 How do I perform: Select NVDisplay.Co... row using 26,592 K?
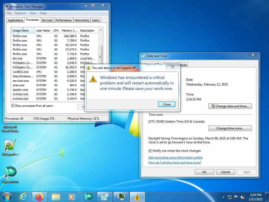tap(48, 67)
